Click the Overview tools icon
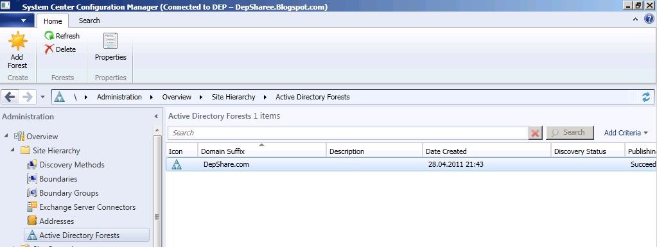This screenshot has width=657, height=247. tap(19, 136)
